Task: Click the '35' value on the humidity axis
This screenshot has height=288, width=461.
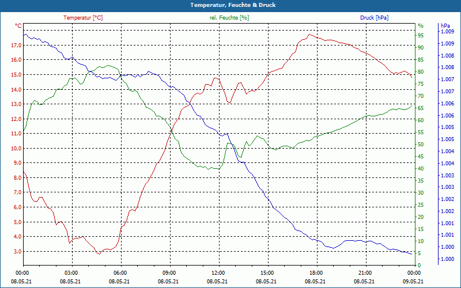Action: click(x=421, y=181)
